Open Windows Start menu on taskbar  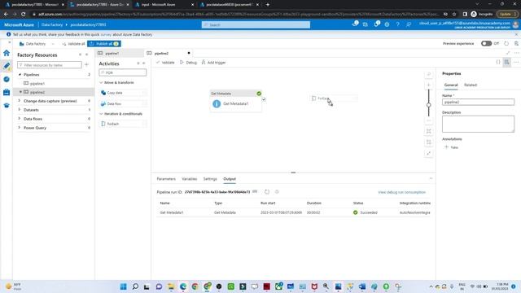pyautogui.click(x=123, y=286)
